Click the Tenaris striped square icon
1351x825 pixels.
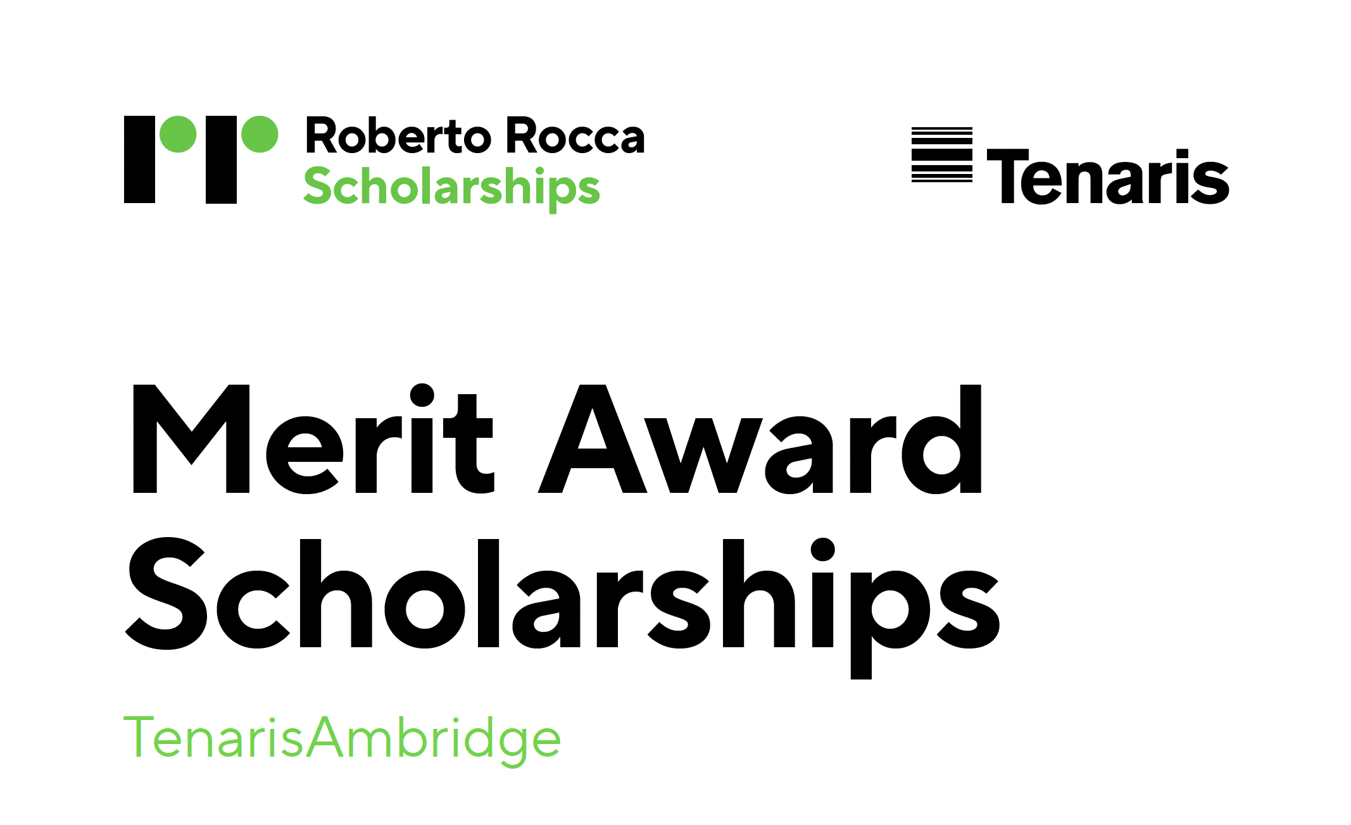click(941, 155)
